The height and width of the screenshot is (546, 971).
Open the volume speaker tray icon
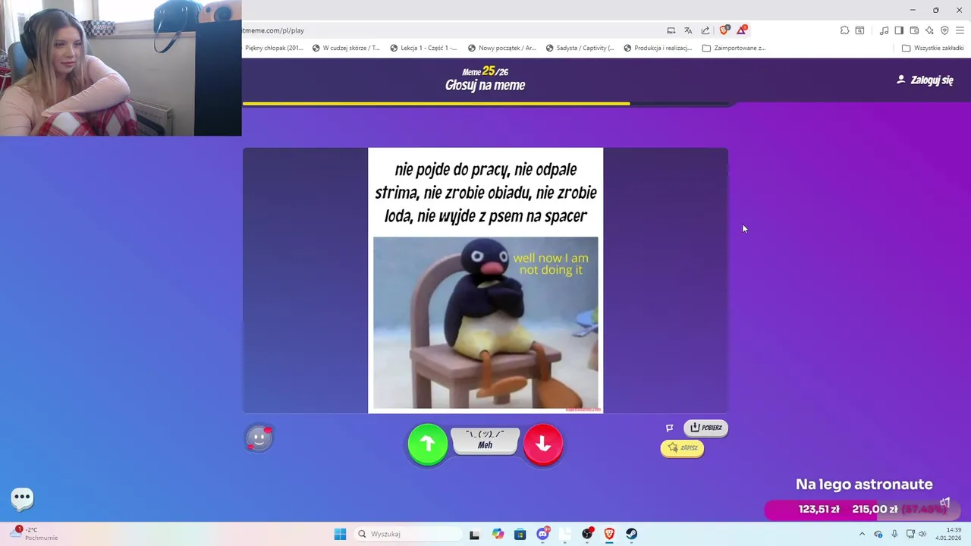pyautogui.click(x=922, y=534)
